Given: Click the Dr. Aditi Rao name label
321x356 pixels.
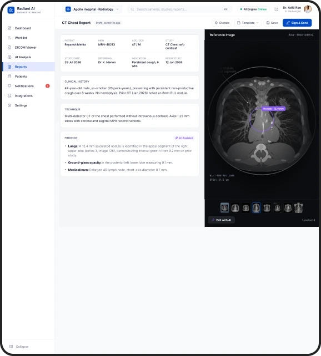Looking at the screenshot, I should [x=292, y=8].
